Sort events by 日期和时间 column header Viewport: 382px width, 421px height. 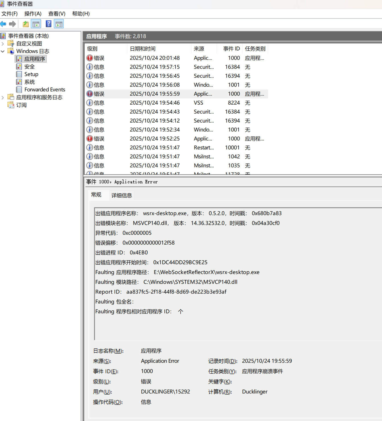143,49
